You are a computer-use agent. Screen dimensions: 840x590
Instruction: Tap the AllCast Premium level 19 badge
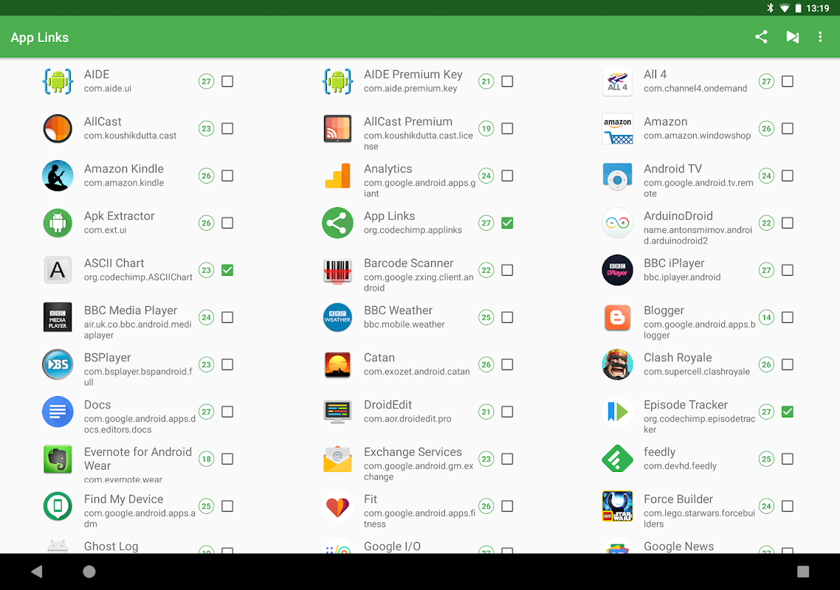[x=486, y=128]
